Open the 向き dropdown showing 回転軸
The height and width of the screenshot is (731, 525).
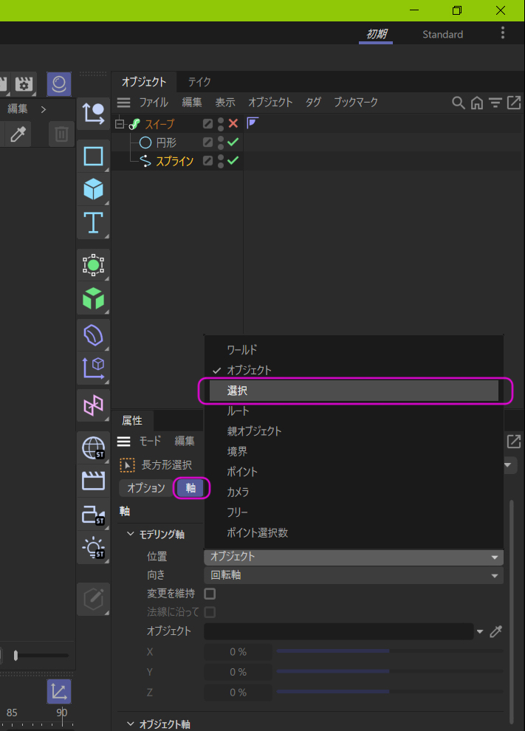click(353, 575)
